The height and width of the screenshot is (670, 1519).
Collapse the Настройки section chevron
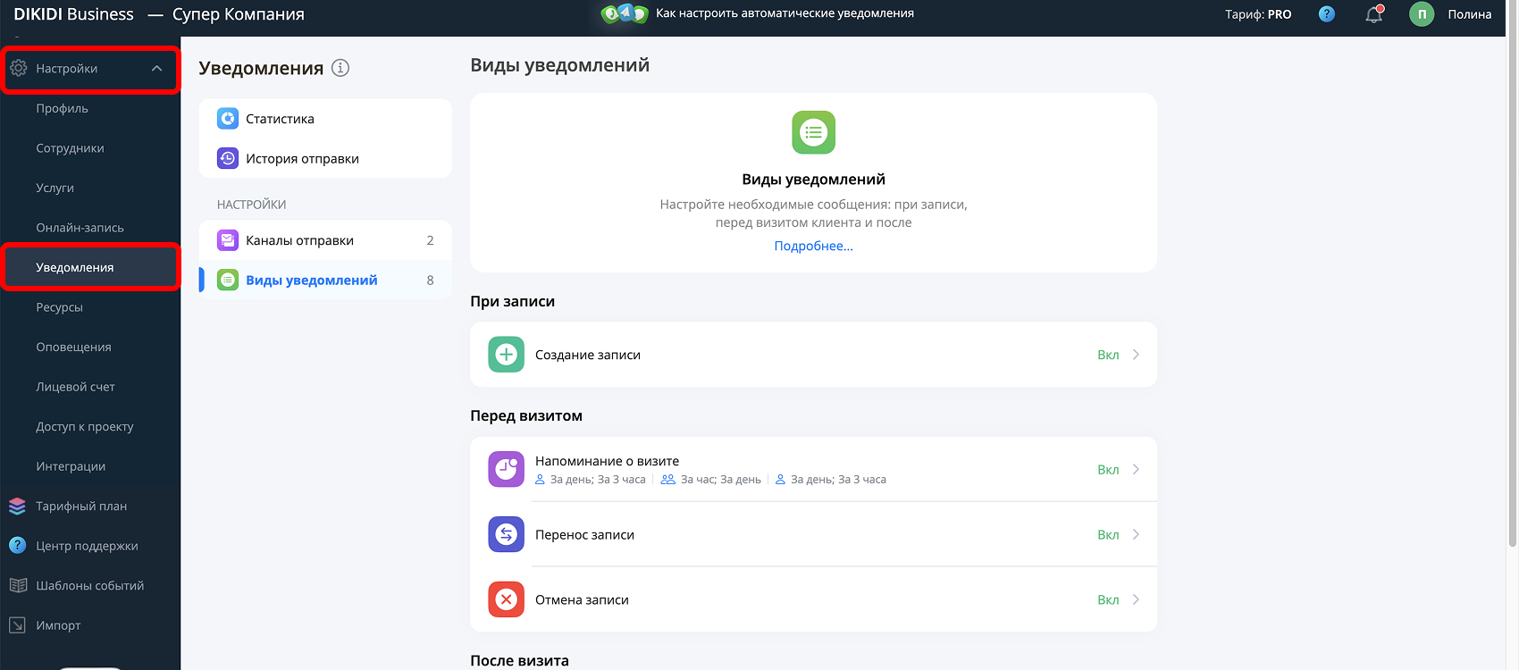[157, 69]
